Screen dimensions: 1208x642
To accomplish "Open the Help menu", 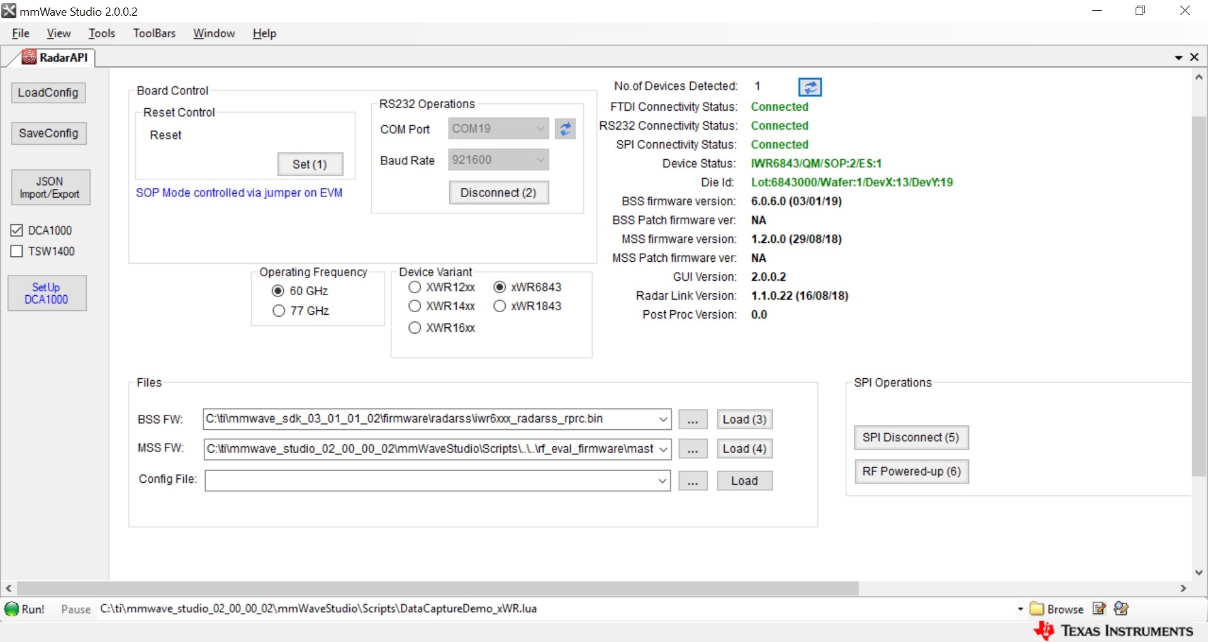I will coord(264,33).
